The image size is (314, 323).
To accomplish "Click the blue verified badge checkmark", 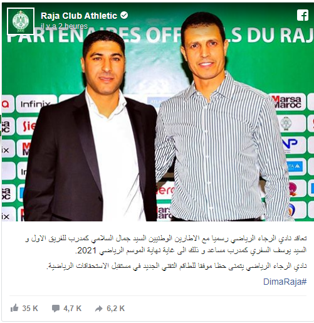I will point(124,15).
